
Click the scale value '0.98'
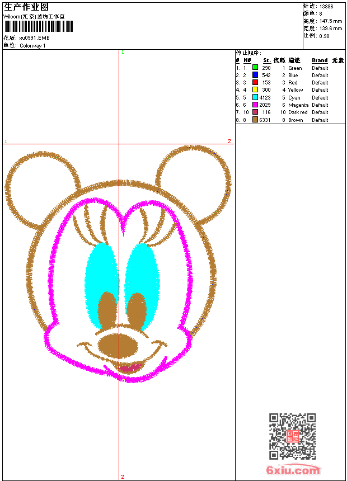click(x=324, y=36)
